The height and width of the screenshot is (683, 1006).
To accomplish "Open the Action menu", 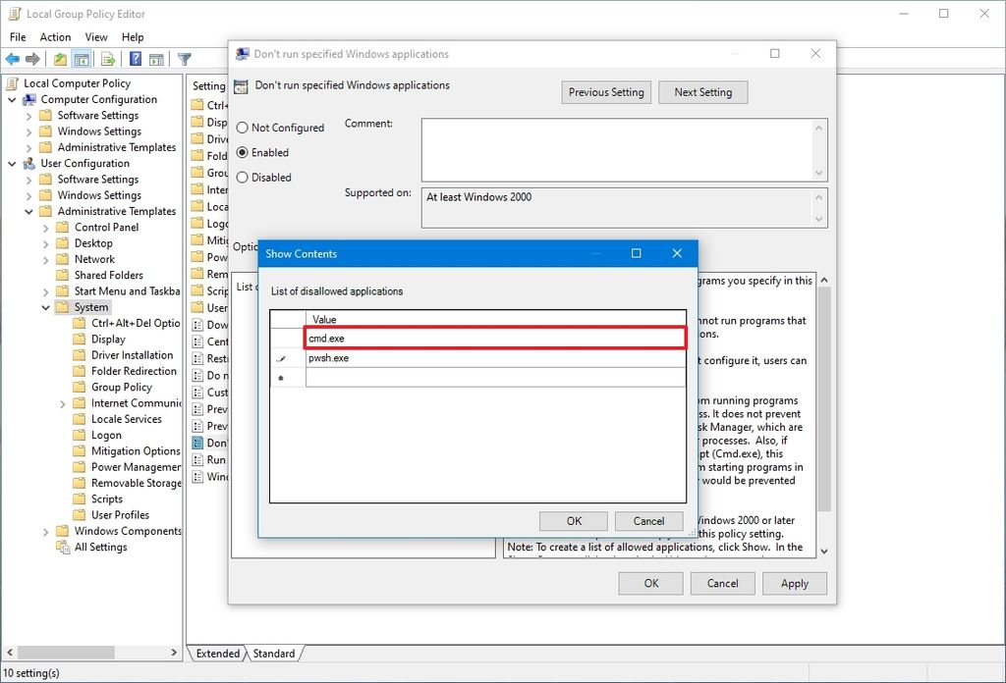I will tap(55, 36).
